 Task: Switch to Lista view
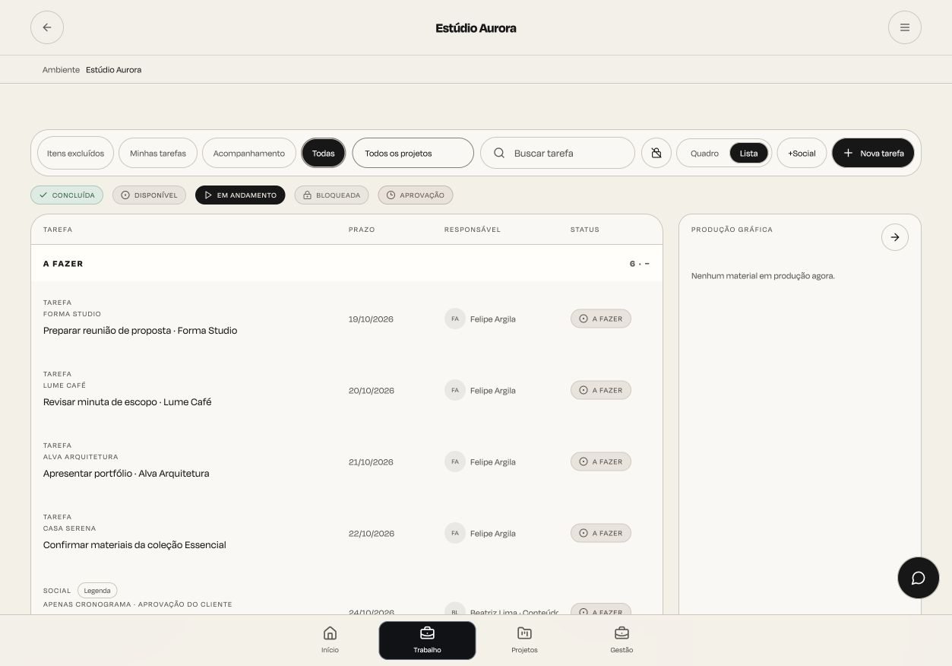click(749, 153)
